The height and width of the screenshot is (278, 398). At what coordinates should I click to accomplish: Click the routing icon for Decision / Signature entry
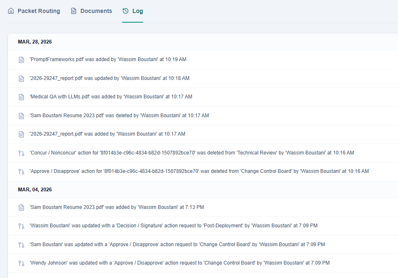21,226
